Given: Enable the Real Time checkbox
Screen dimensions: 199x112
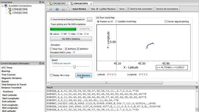Looking at the screenshot, I should (x=51, y=49).
